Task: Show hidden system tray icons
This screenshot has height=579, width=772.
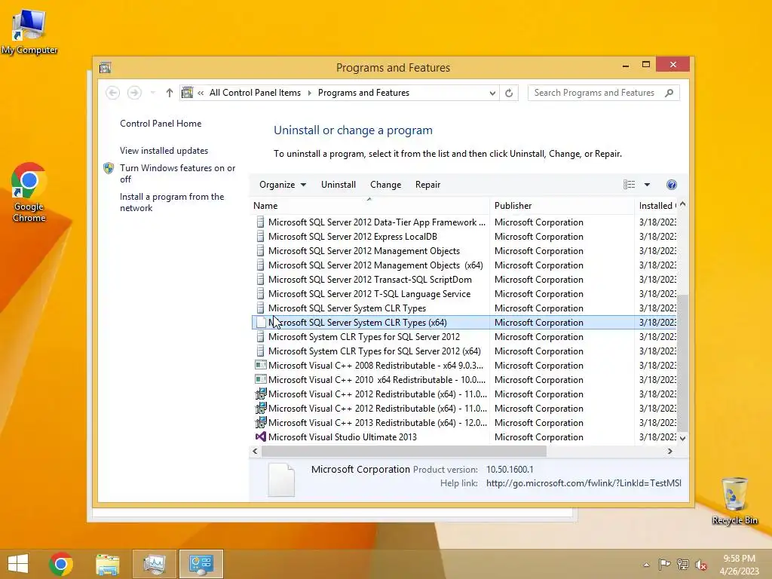Action: point(646,565)
